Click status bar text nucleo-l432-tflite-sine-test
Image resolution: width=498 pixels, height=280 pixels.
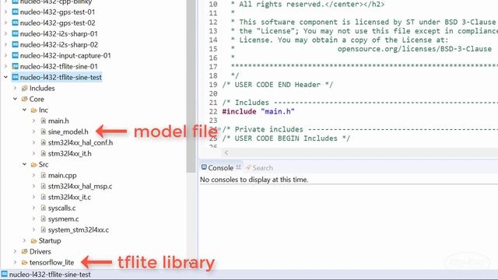pos(50,275)
